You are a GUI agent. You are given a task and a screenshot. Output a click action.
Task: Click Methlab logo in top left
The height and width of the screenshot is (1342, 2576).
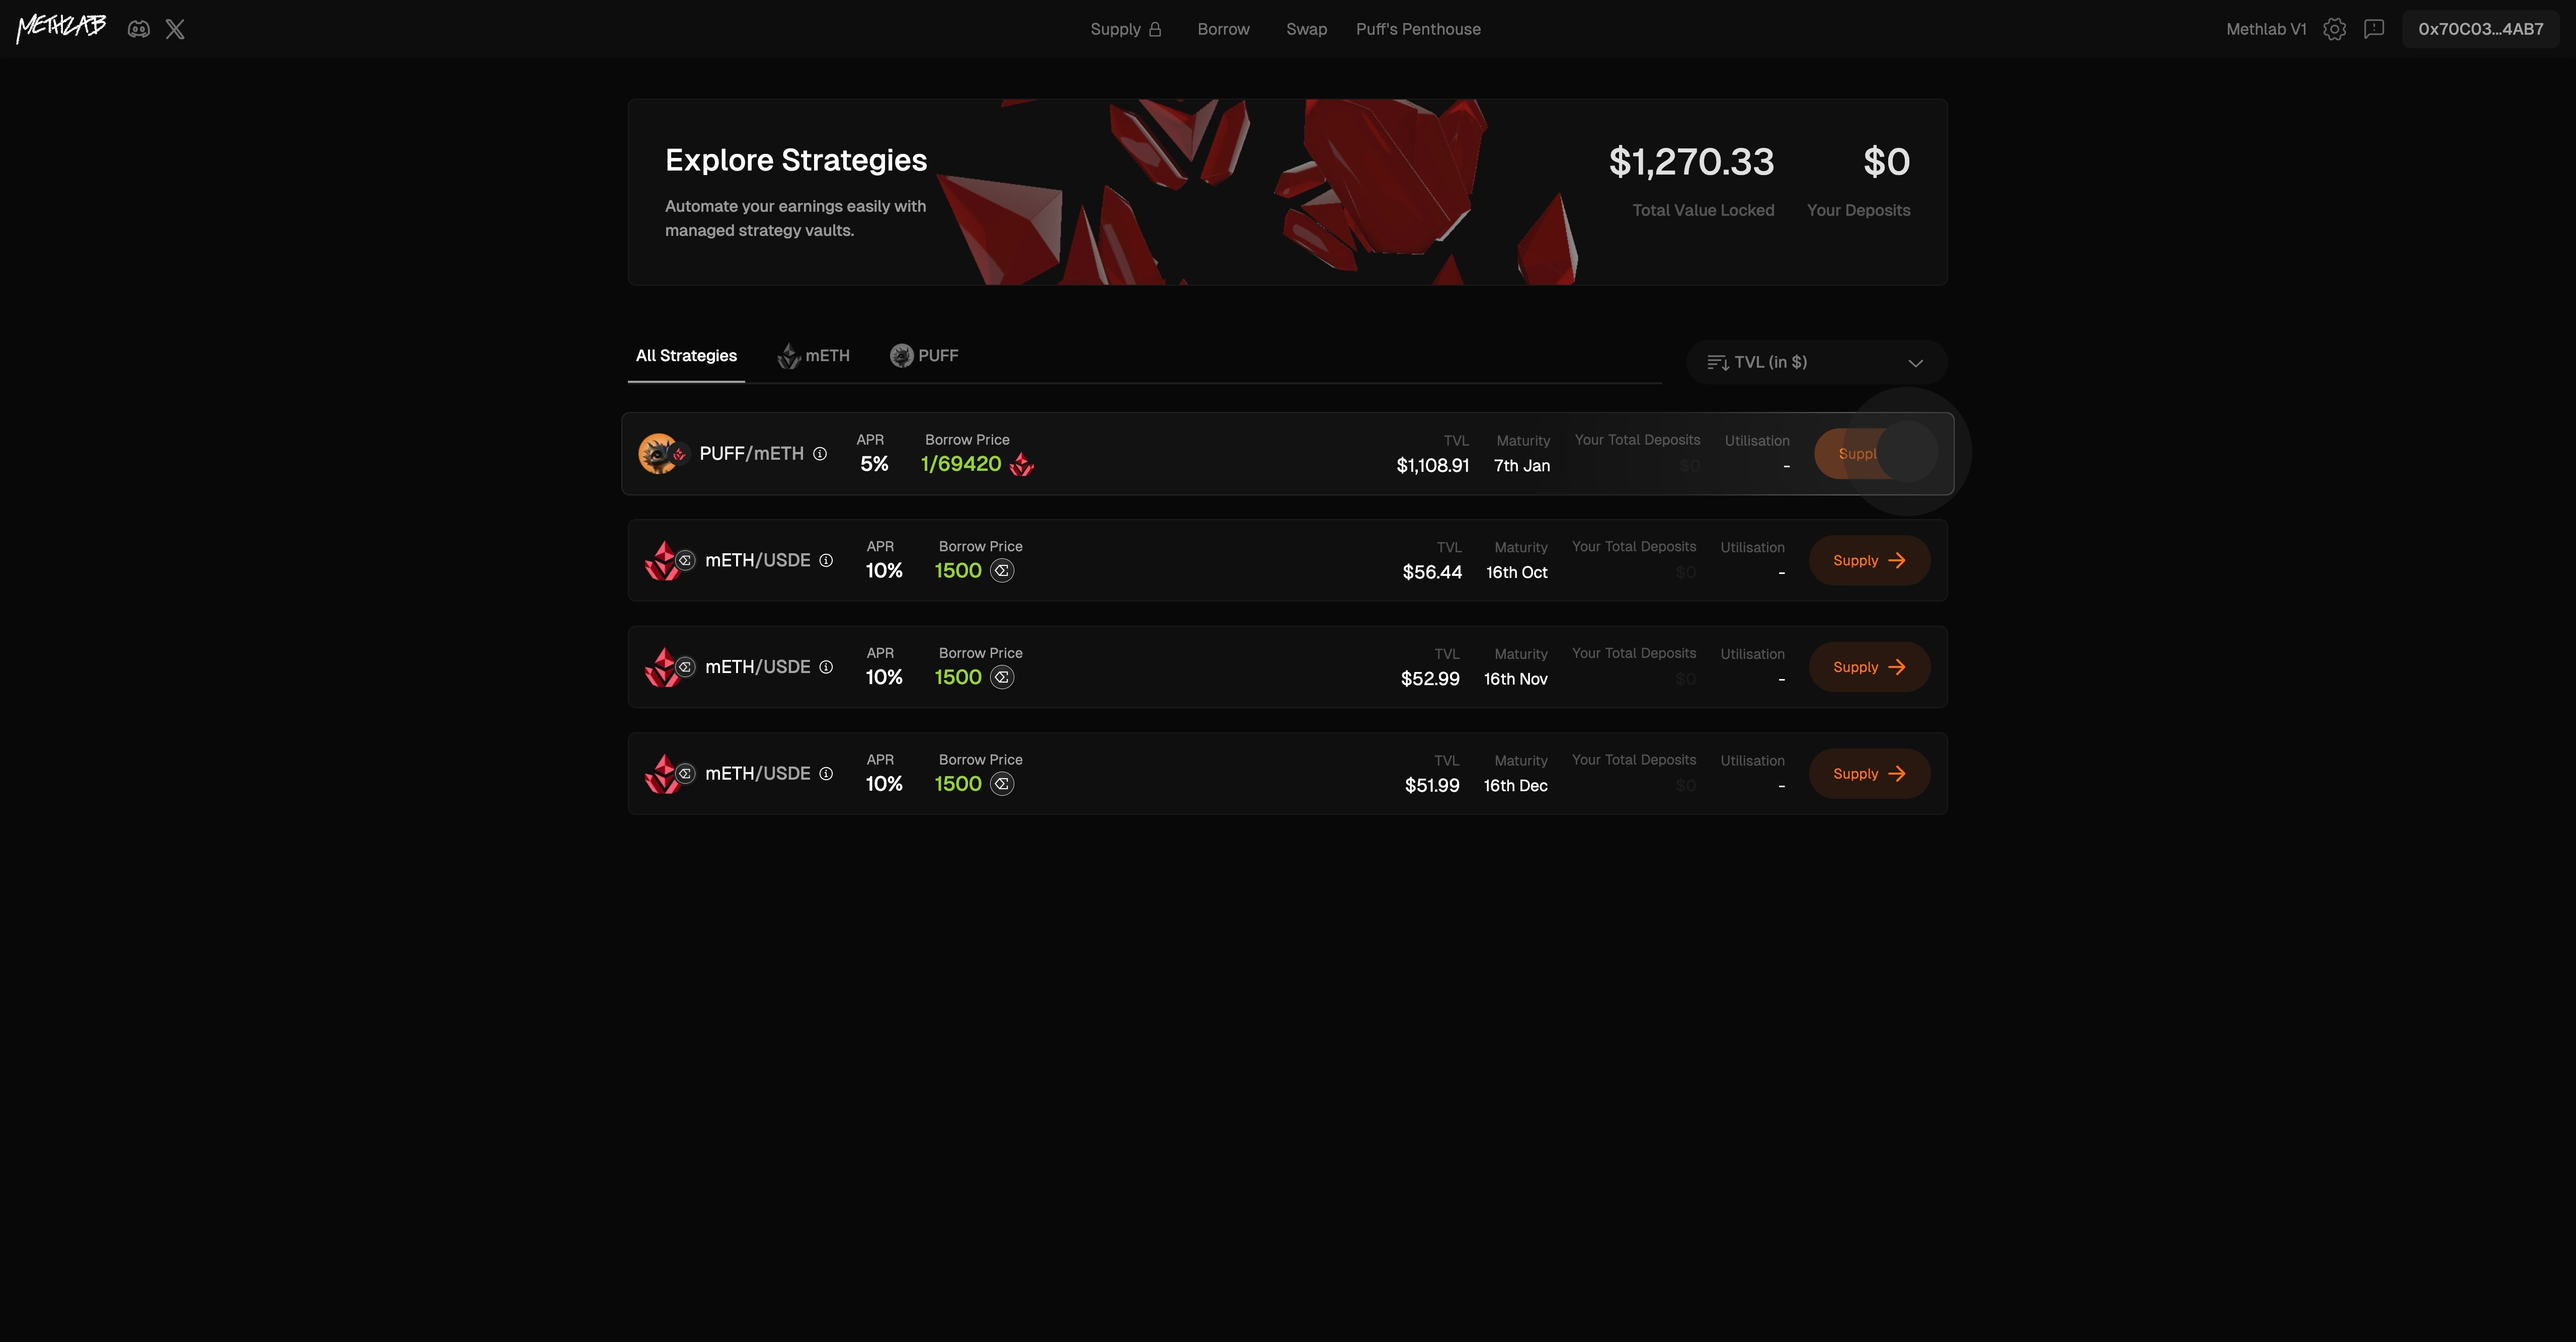point(61,28)
